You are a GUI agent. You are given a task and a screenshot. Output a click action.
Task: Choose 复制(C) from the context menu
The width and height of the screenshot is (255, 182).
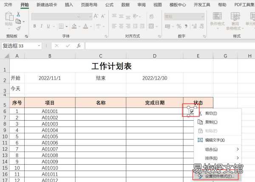tap(218, 122)
